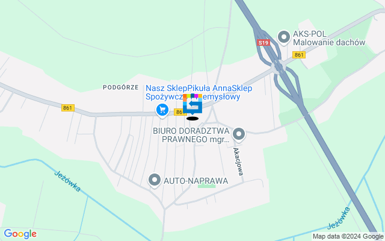
Task: Click the Akacjowa street name
Action: pyautogui.click(x=238, y=161)
